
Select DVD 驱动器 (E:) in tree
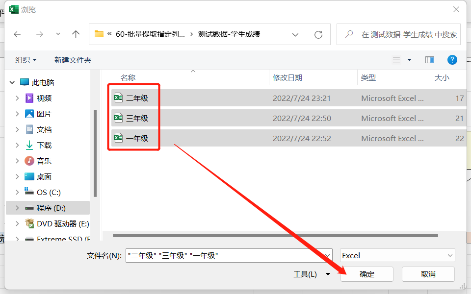tap(63, 224)
